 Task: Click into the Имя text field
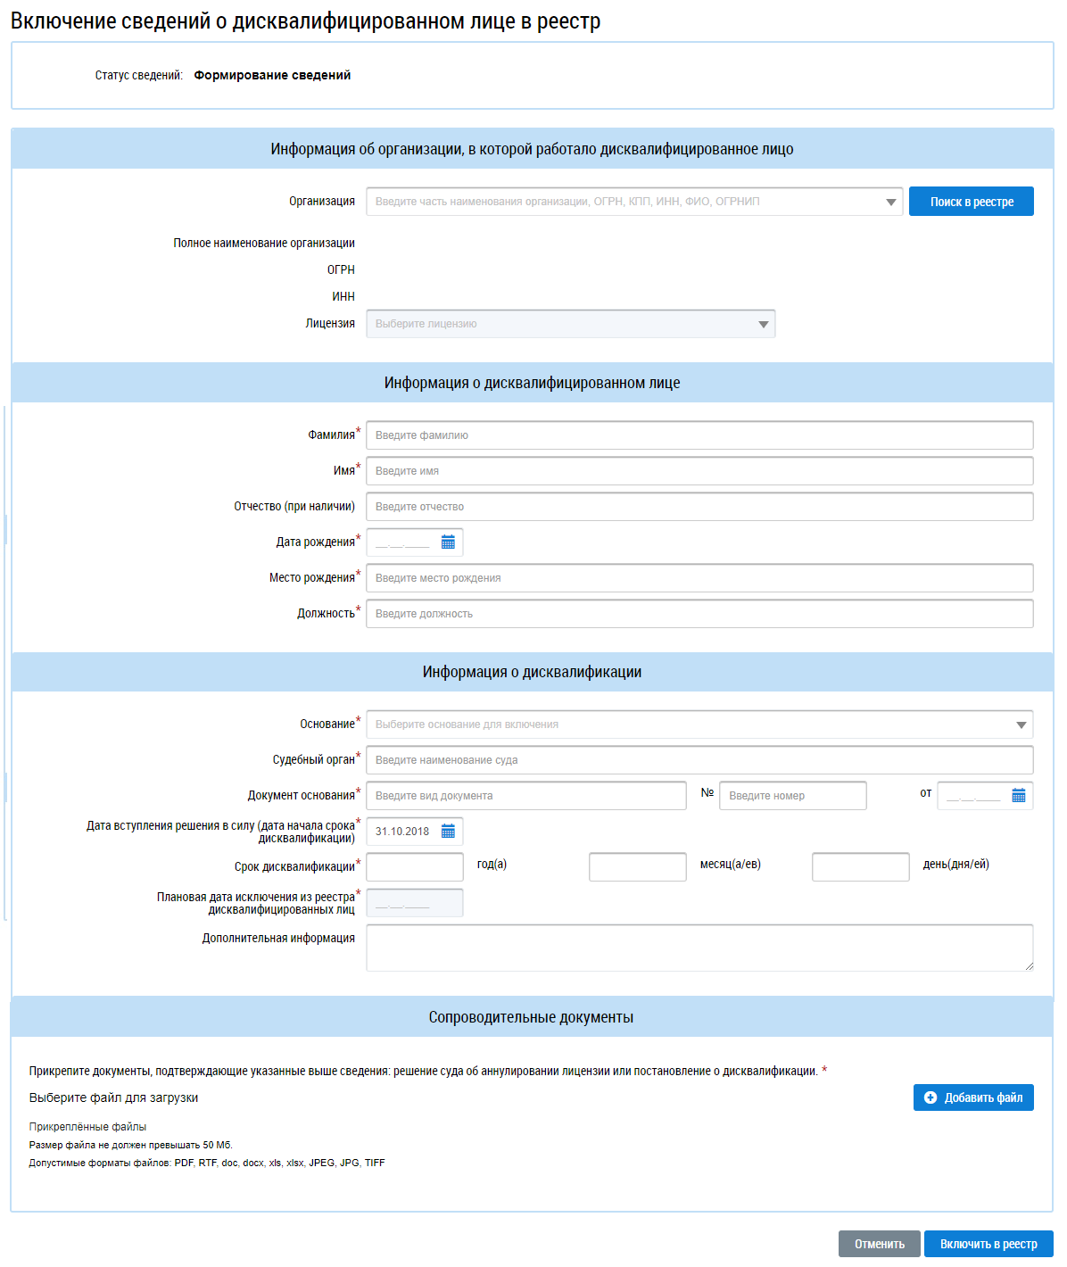(x=699, y=471)
